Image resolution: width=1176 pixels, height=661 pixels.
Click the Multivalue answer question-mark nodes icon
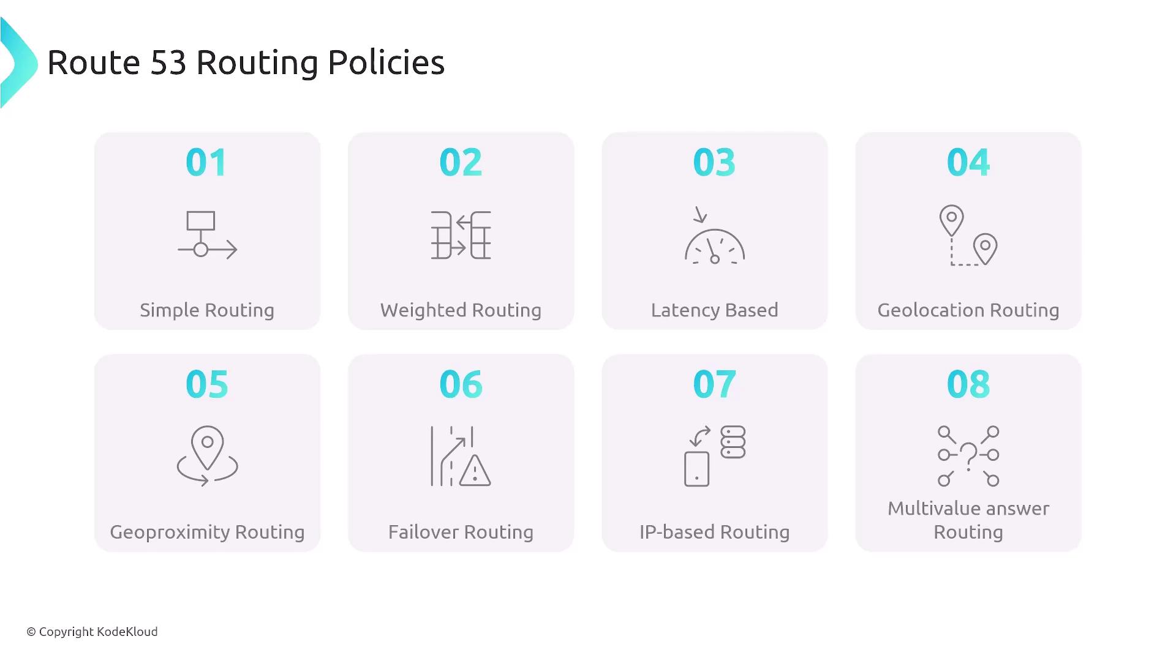(x=968, y=456)
